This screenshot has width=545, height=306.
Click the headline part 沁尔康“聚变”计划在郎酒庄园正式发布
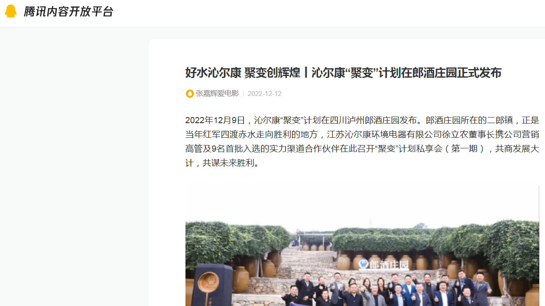407,73
